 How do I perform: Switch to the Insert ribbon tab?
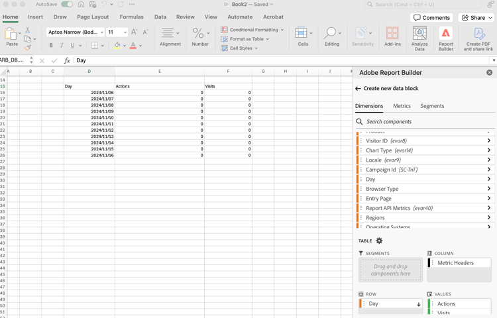tap(35, 17)
